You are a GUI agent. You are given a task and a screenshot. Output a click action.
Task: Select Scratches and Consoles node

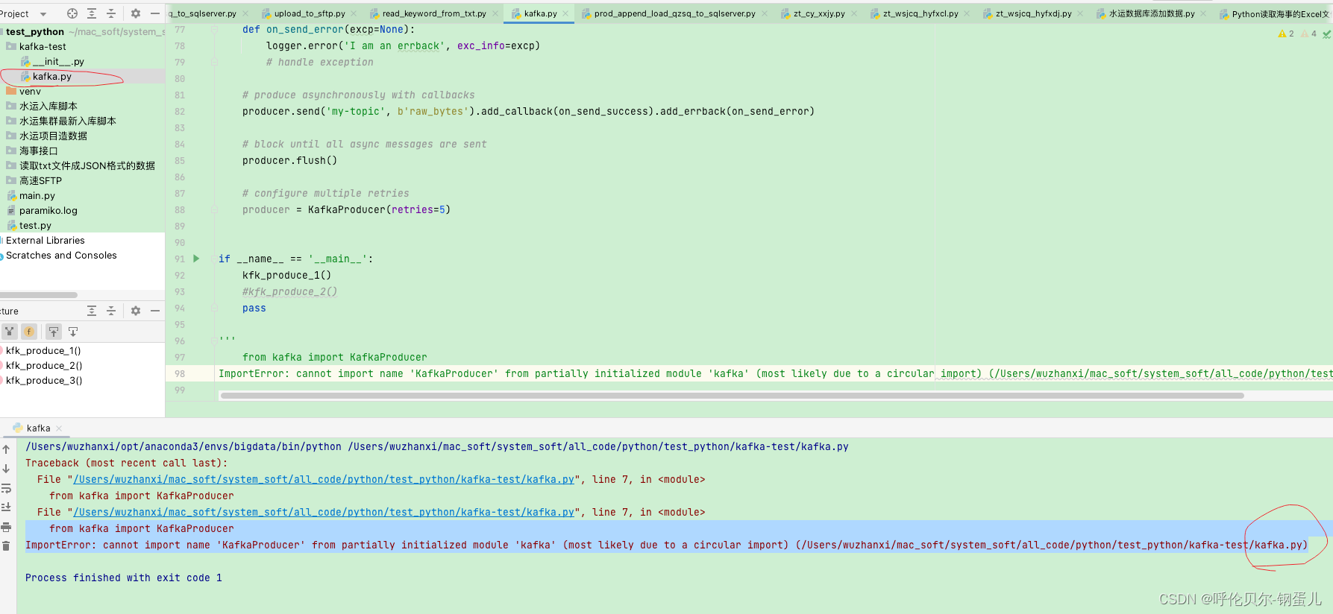(x=60, y=255)
